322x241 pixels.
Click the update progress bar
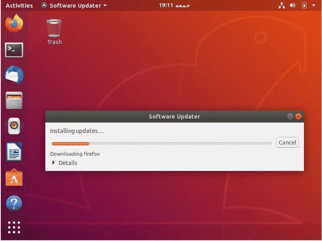pos(162,144)
